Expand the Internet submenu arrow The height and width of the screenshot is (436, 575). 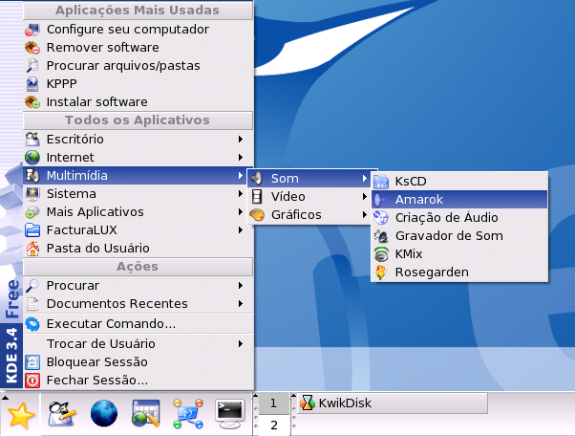[x=241, y=158]
